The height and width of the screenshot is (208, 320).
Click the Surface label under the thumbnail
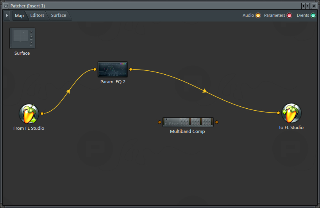[x=22, y=53]
